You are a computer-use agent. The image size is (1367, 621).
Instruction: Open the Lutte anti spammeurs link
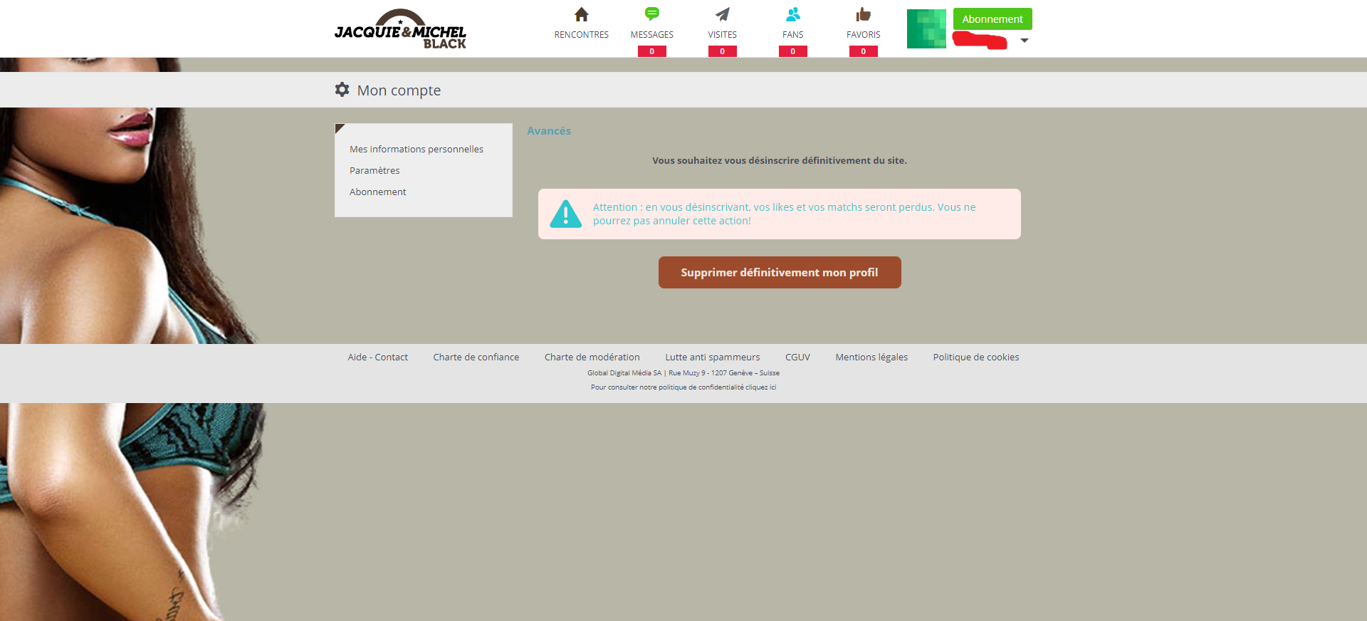pos(712,358)
